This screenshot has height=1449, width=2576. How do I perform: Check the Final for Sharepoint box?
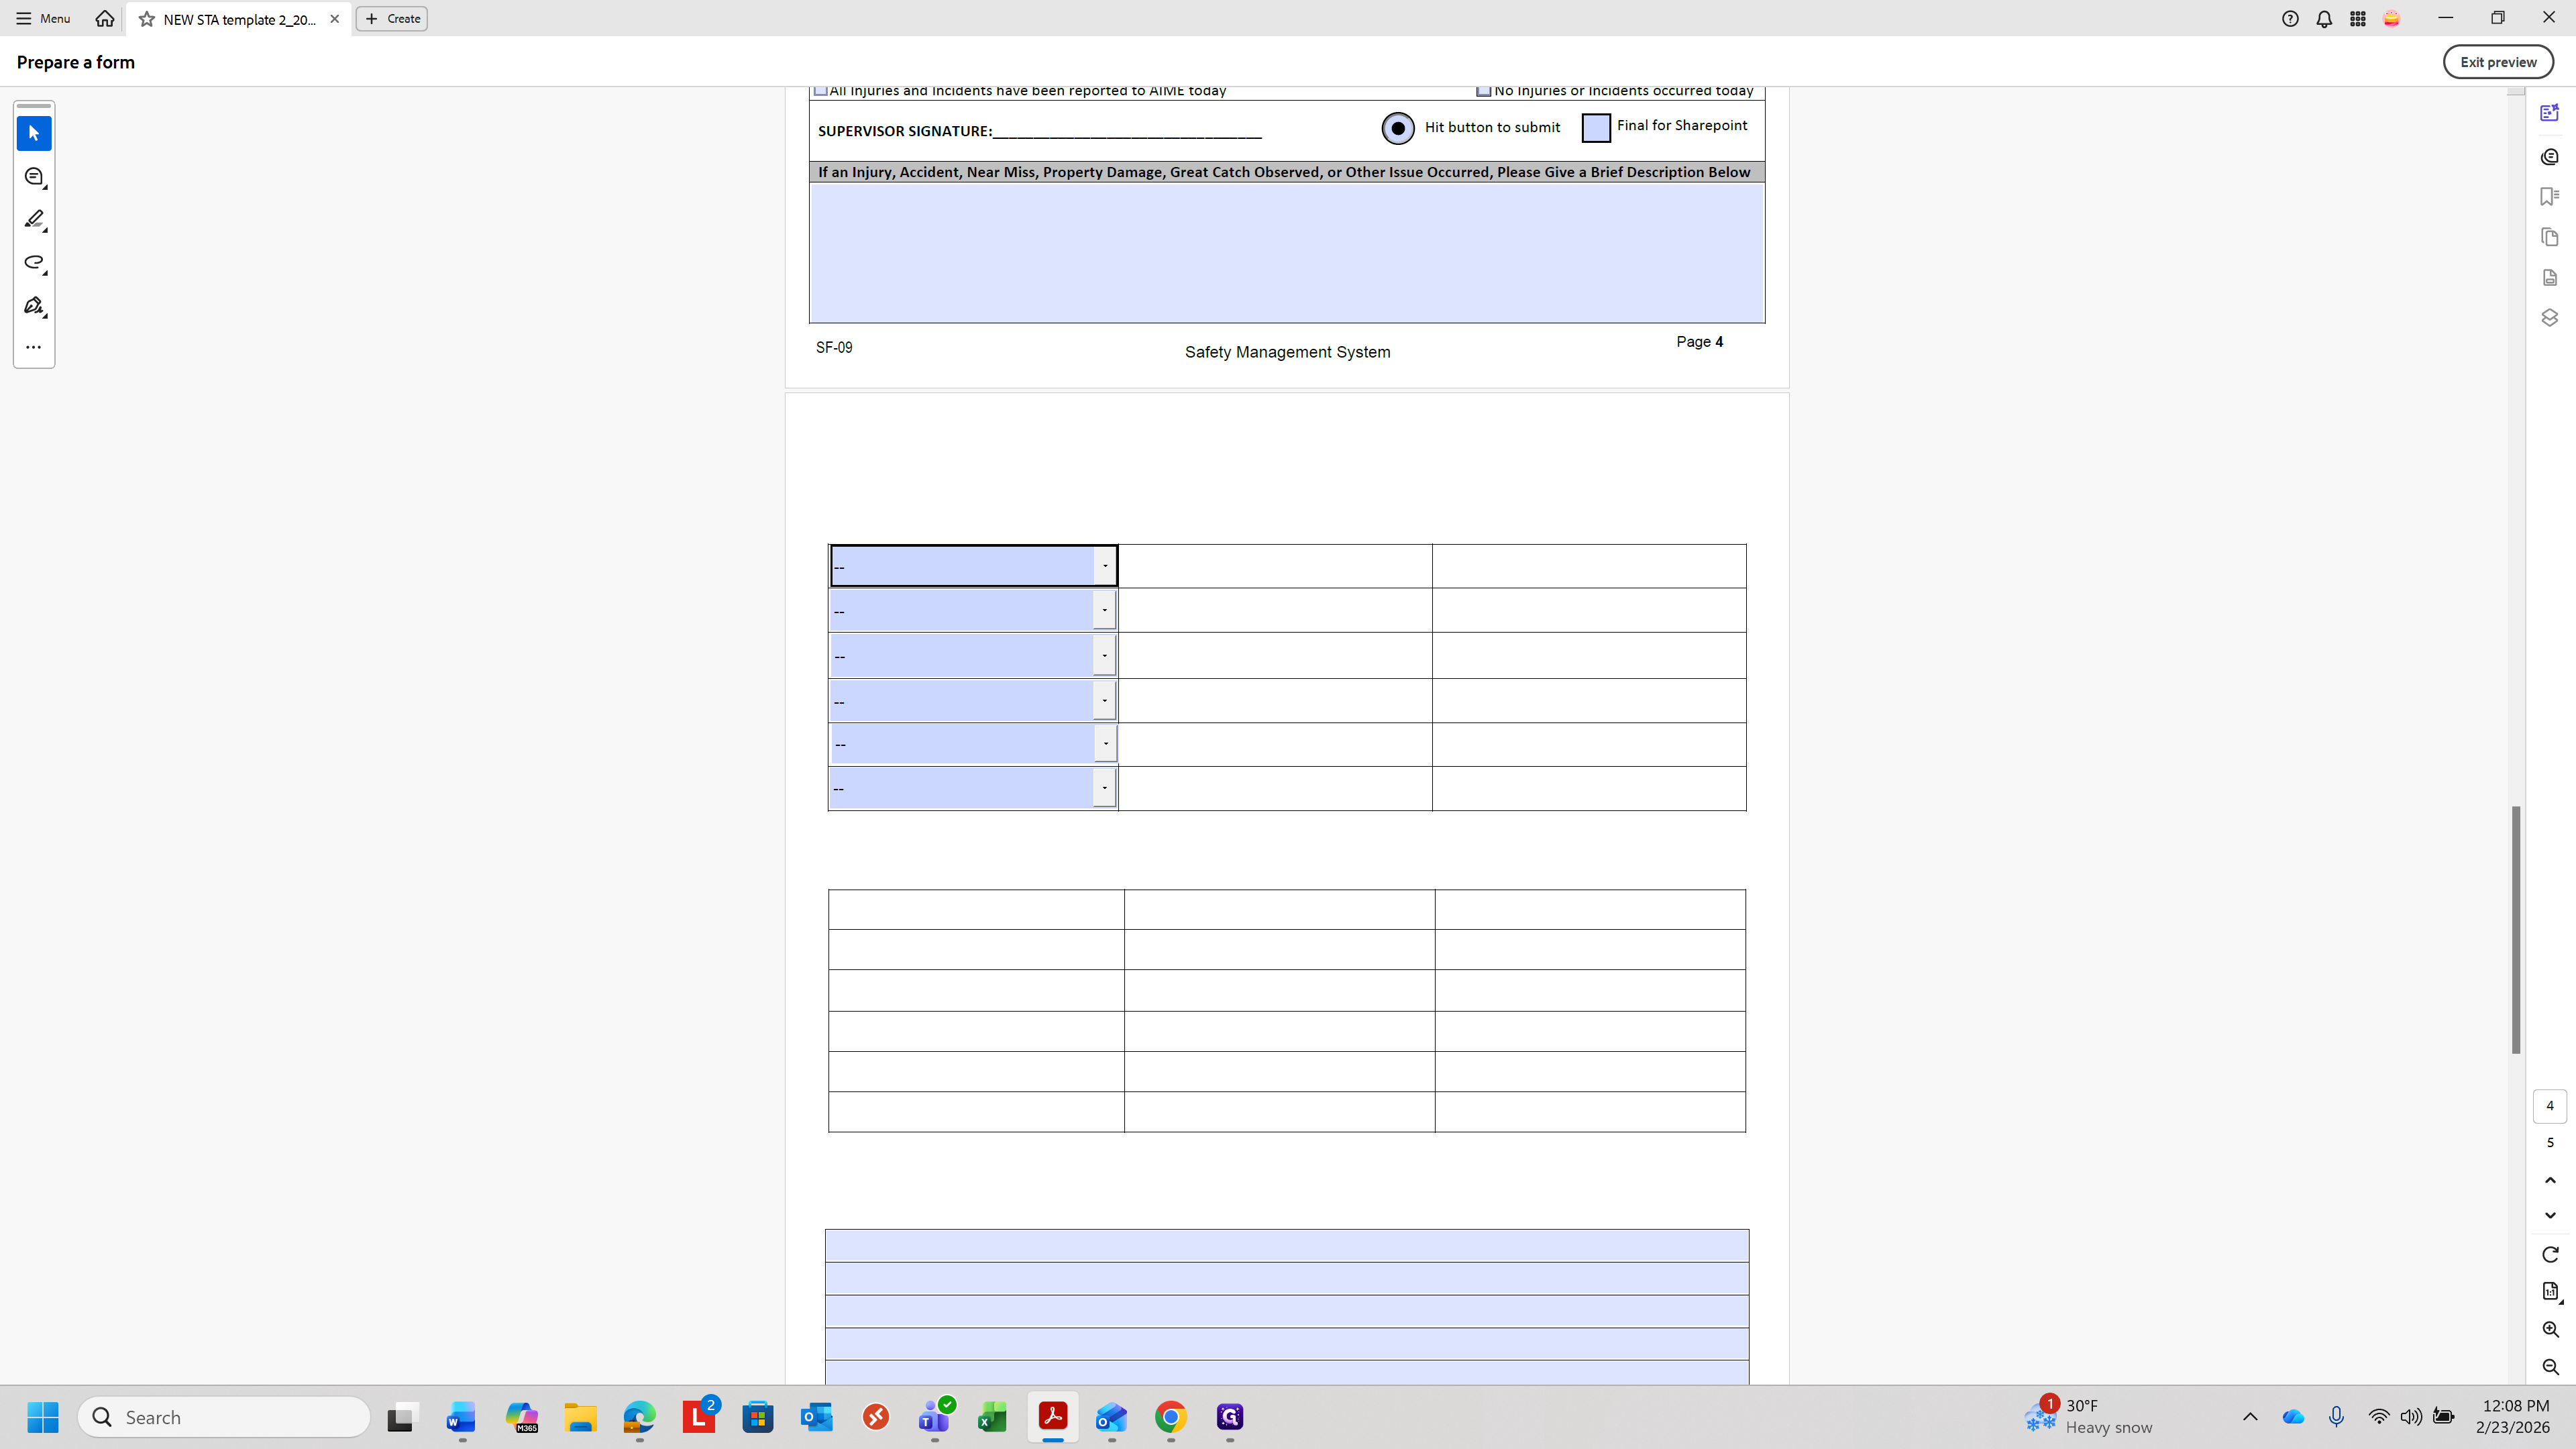click(x=1596, y=128)
